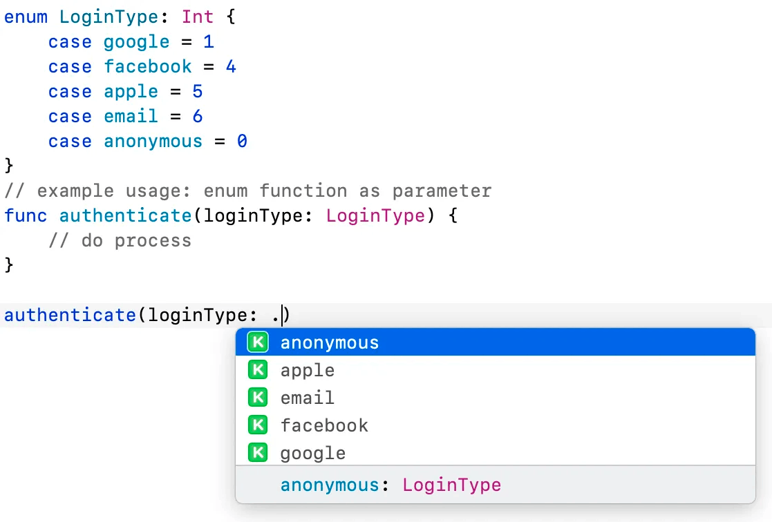Screen dimensions: 772x522
Task: Place cursor on 'enum LoginType: Int {' line
Action: (120, 17)
